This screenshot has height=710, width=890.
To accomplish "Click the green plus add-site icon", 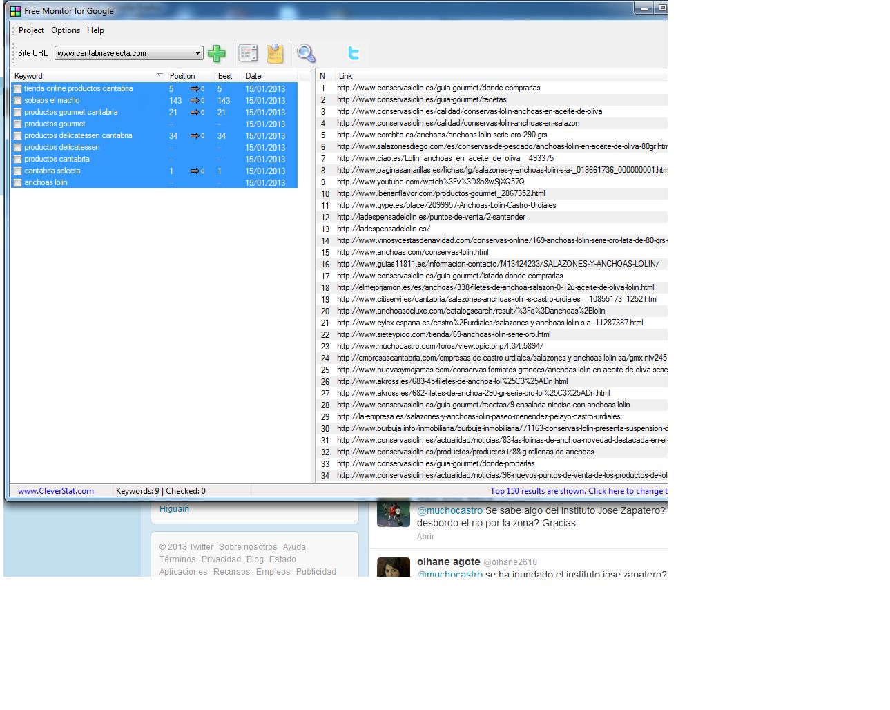I will pyautogui.click(x=217, y=53).
